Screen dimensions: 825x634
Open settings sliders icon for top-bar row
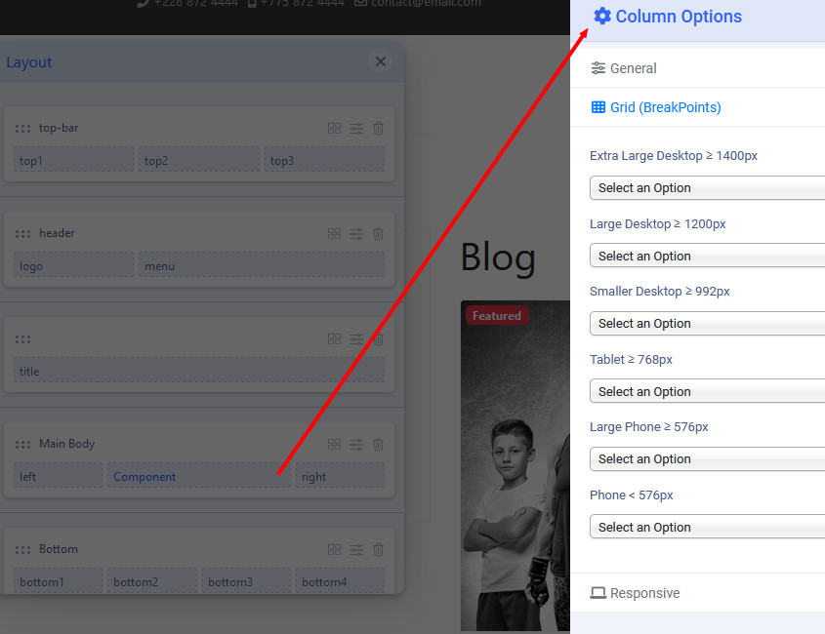tap(356, 129)
